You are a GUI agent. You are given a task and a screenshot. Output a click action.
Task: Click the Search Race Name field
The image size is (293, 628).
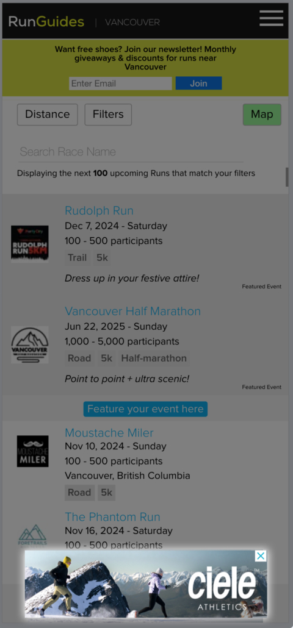(x=131, y=152)
